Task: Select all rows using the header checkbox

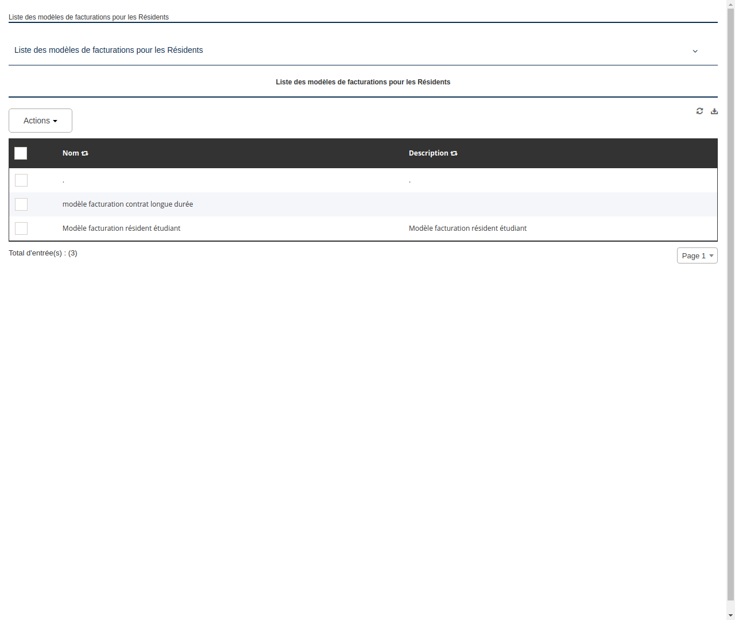Action: pos(21,153)
